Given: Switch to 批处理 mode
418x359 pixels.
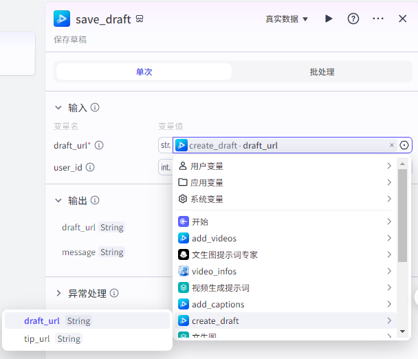Looking at the screenshot, I should [x=322, y=72].
